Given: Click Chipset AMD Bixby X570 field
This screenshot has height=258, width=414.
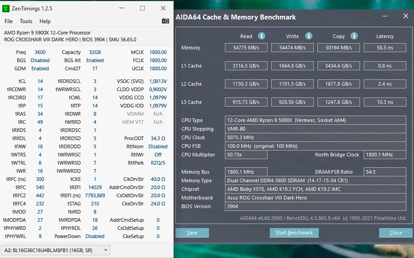Looking at the screenshot, I should (316, 190).
